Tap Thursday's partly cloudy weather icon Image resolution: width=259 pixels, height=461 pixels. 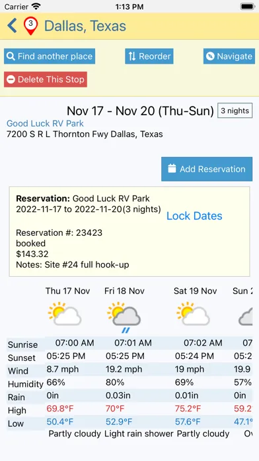coord(65,313)
